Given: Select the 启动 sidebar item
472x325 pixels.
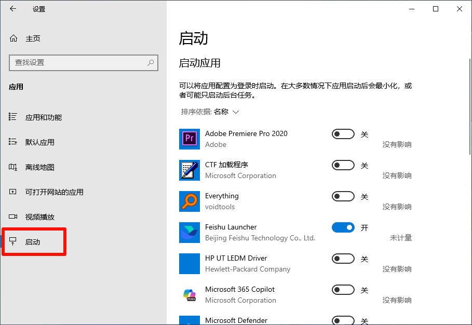Looking at the screenshot, I should [x=84, y=242].
